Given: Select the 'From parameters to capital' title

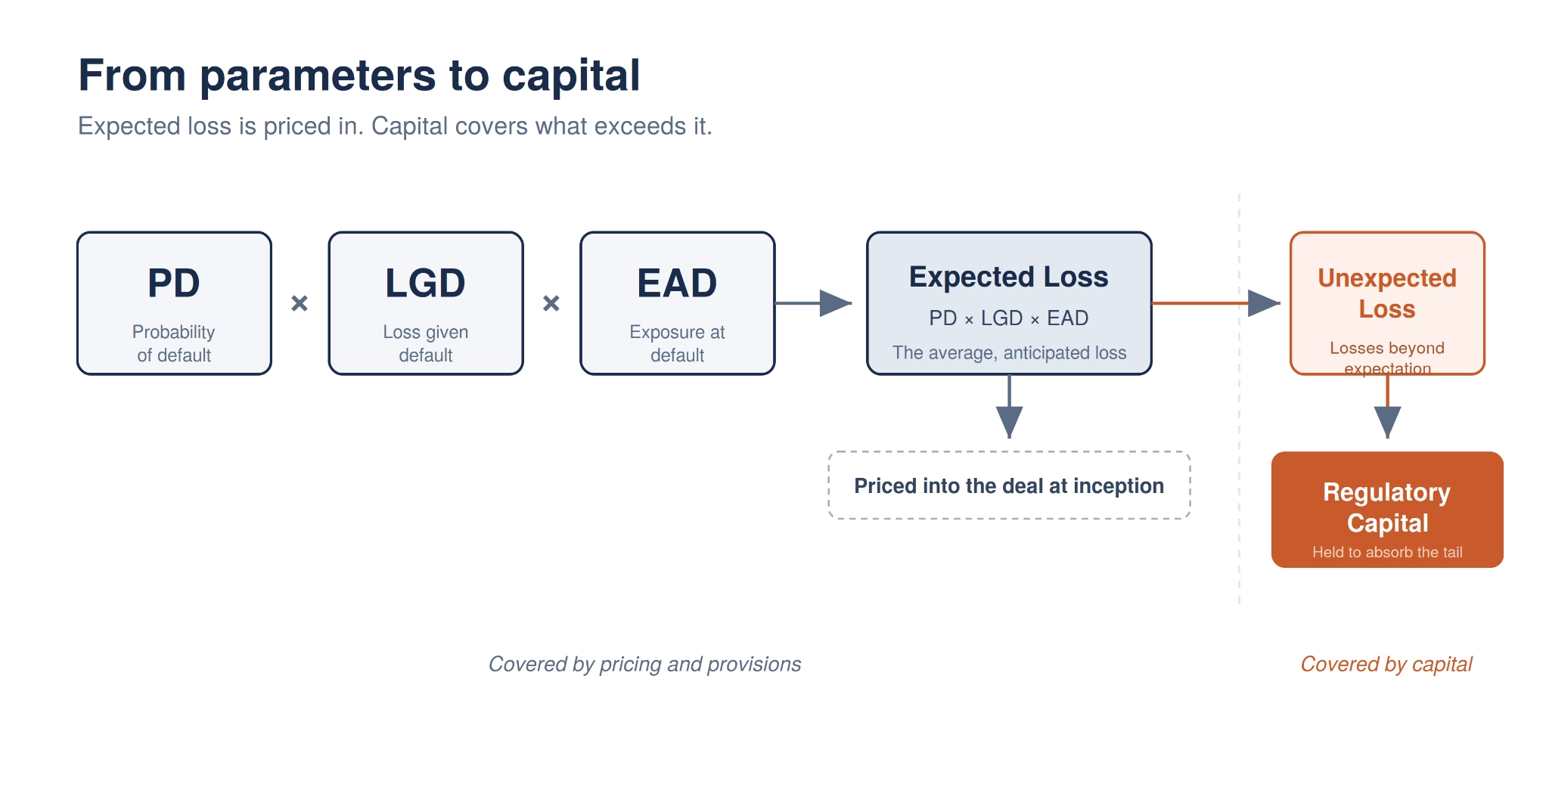Looking at the screenshot, I should [359, 76].
